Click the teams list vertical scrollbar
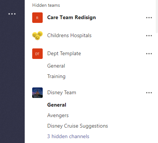 tap(157, 16)
